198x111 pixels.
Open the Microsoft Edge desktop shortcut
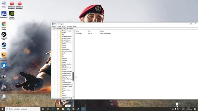(4, 67)
